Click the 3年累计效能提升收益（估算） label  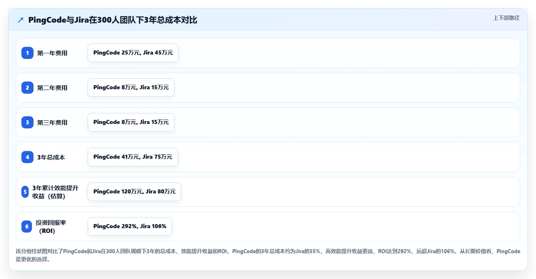click(x=55, y=192)
